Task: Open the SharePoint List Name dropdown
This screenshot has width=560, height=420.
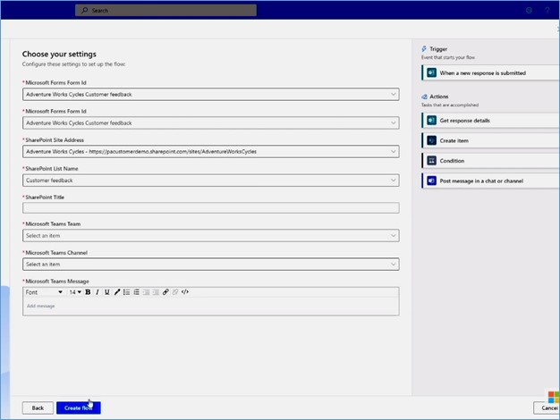Action: [x=211, y=181]
